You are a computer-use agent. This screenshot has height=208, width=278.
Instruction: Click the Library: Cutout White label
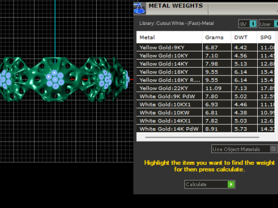(177, 23)
